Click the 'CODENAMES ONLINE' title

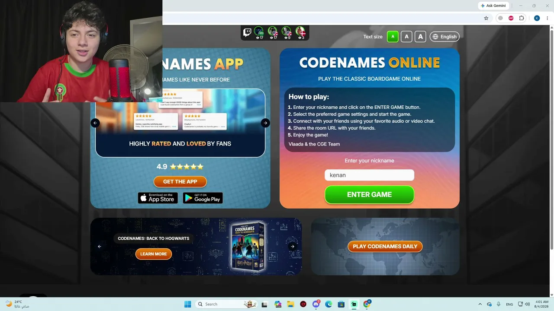pos(369,63)
